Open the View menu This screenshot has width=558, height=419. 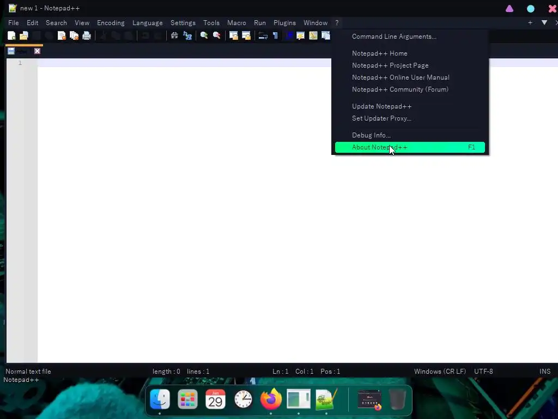[82, 23]
